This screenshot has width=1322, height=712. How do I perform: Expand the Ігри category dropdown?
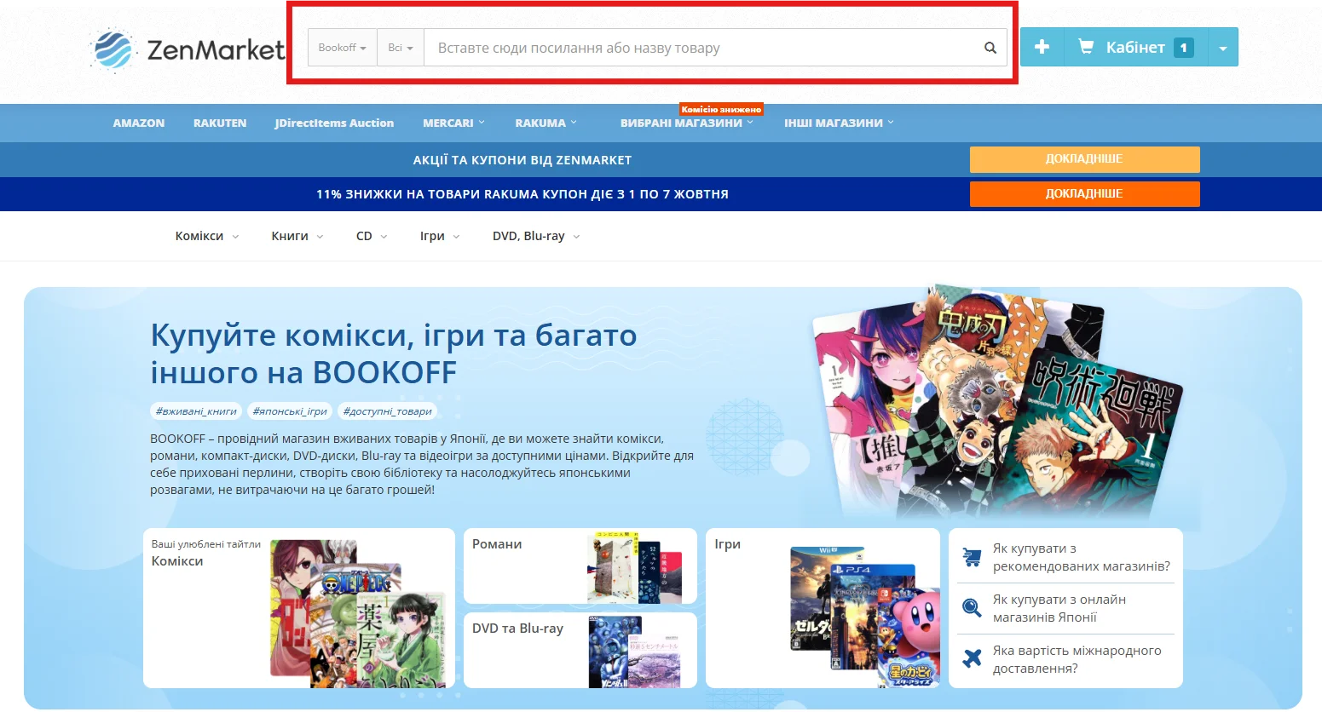440,236
